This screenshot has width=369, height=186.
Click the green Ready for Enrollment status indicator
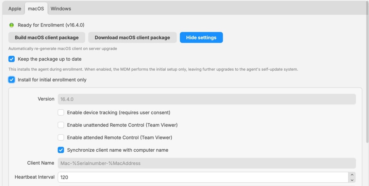[x=11, y=25]
